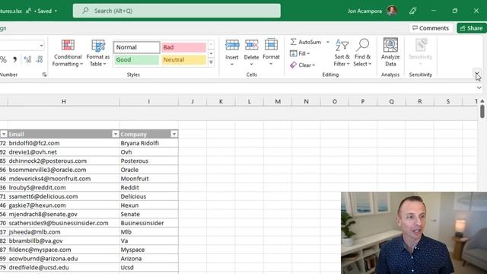The width and height of the screenshot is (487, 274).
Task: Open Number format dialog launcher
Action: pos(44,75)
